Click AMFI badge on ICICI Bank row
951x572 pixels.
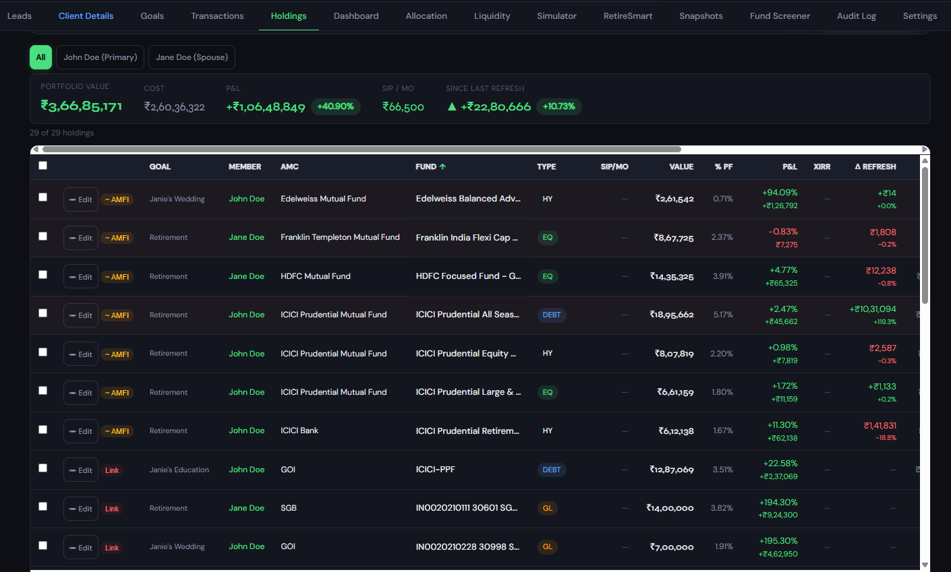[117, 431]
